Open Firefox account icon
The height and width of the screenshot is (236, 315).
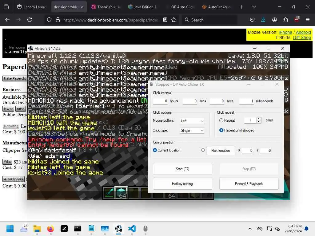coord(274,20)
